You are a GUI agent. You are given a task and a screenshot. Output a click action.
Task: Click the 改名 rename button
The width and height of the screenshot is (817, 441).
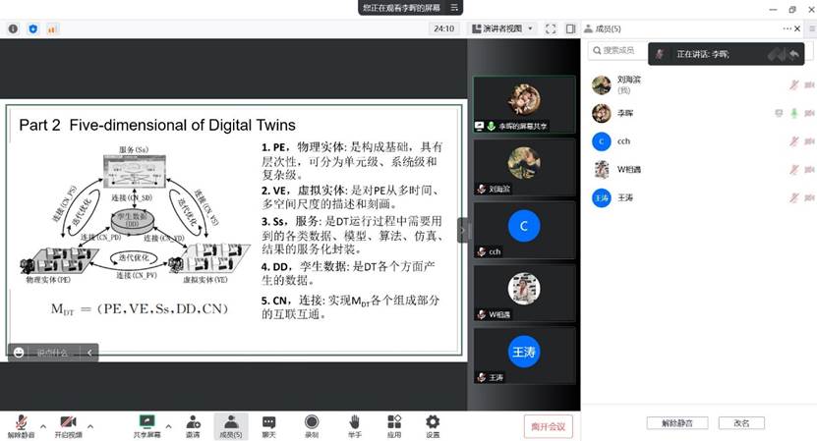[740, 423]
